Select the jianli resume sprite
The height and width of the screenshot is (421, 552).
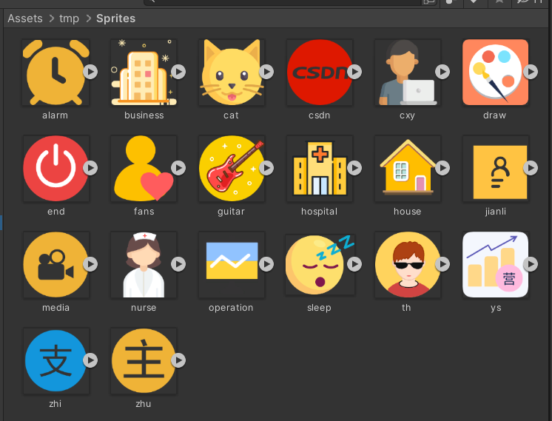496,168
